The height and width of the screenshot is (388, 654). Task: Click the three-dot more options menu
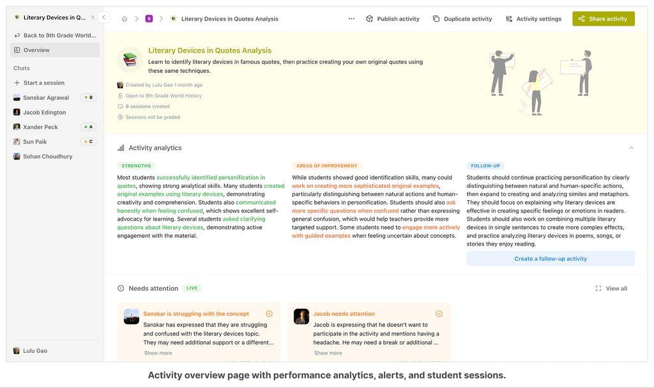pyautogui.click(x=352, y=19)
